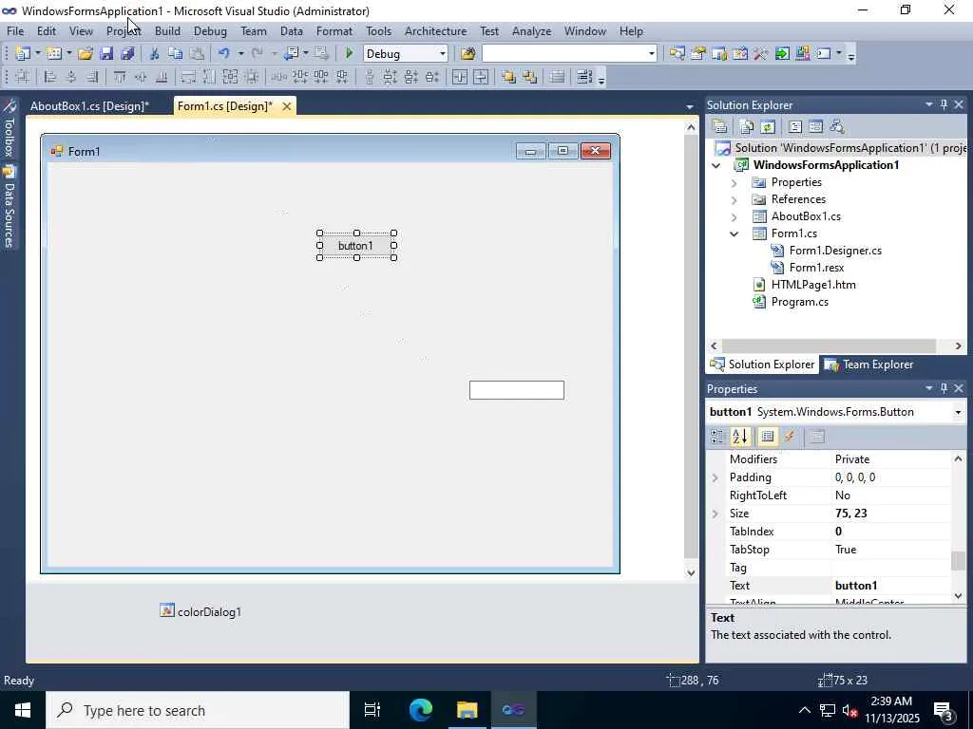Click View Designer icon in Solution Explorer
The height and width of the screenshot is (729, 973).
(816, 126)
